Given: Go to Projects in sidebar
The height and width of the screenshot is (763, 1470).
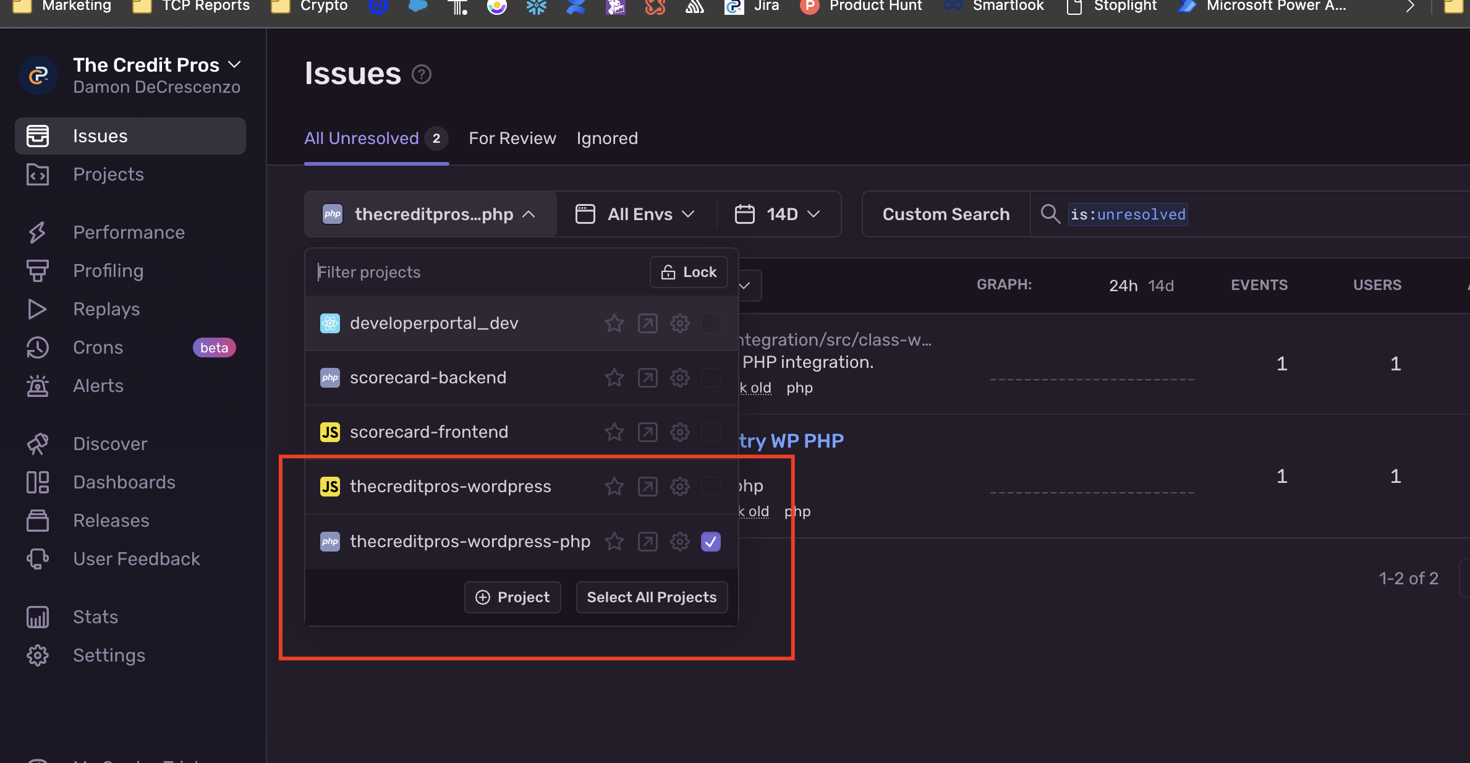Looking at the screenshot, I should click(x=130, y=174).
